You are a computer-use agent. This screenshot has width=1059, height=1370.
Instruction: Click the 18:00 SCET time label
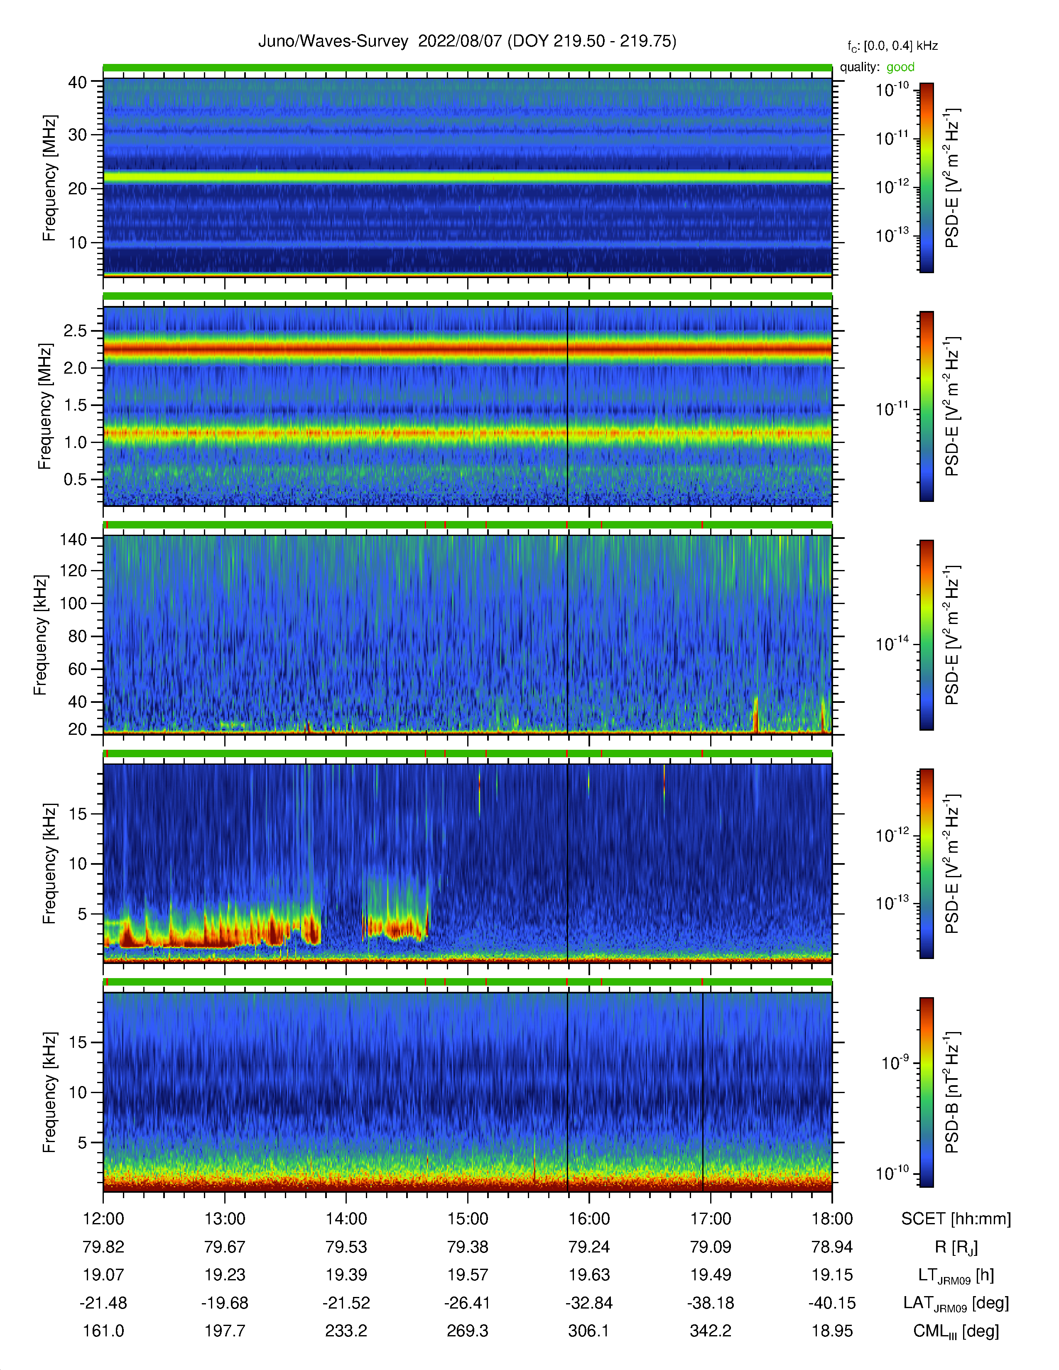(832, 1219)
